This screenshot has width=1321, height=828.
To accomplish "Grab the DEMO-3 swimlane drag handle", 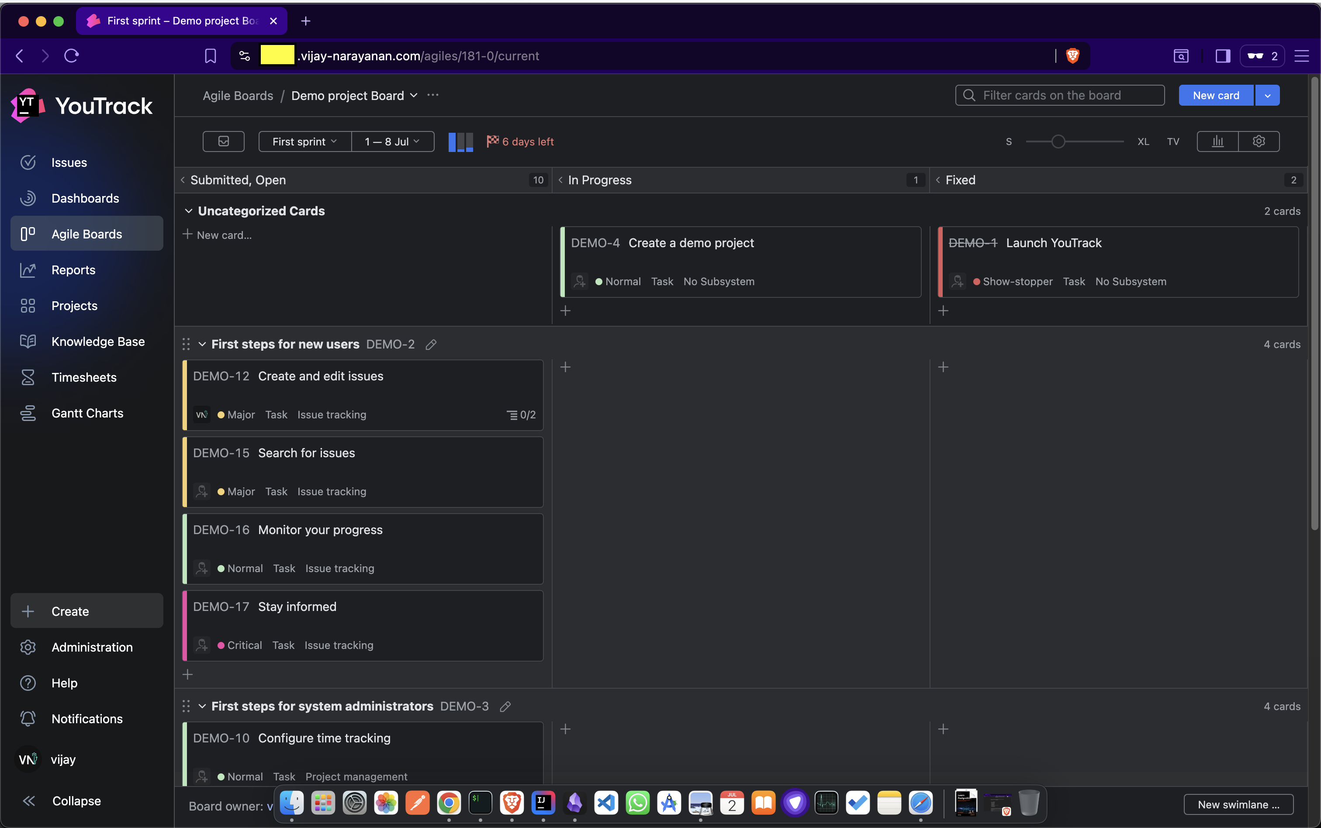I will pos(186,707).
